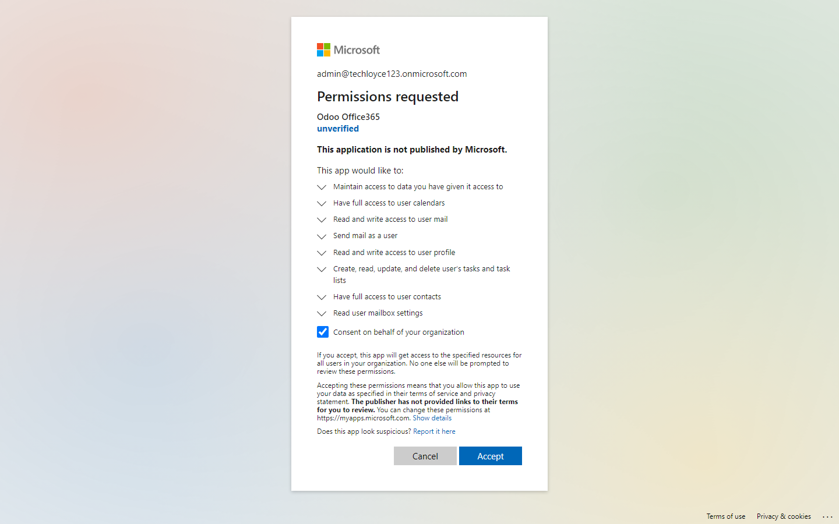The height and width of the screenshot is (524, 839).
Task: Expand Have full access to user contacts
Action: coord(322,298)
